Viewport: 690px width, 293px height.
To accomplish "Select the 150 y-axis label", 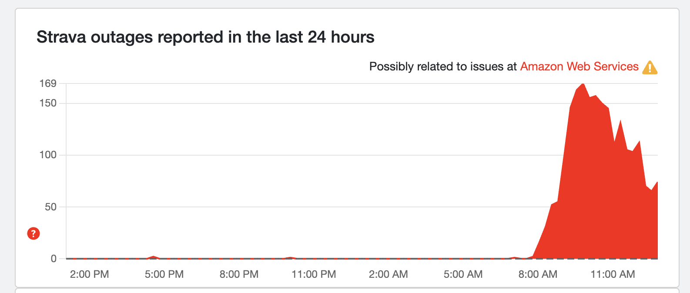I will pos(48,103).
